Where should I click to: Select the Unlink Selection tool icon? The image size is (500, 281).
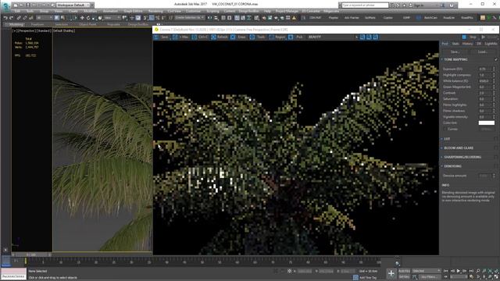pos(25,18)
